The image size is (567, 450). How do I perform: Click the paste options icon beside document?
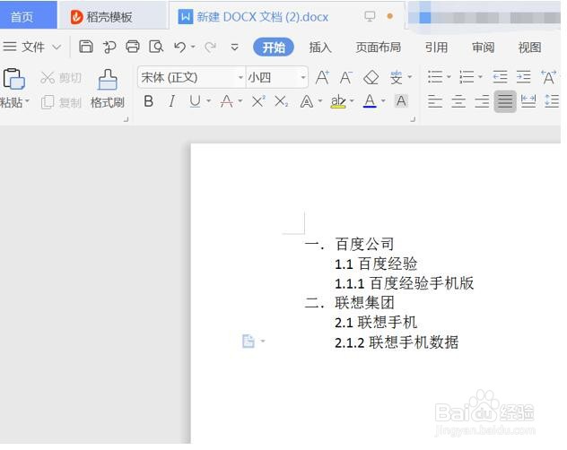pos(249,341)
